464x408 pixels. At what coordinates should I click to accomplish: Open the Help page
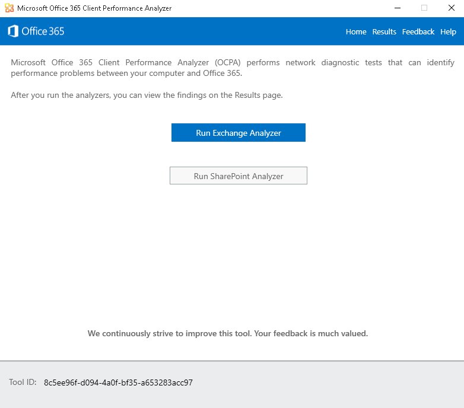point(448,32)
